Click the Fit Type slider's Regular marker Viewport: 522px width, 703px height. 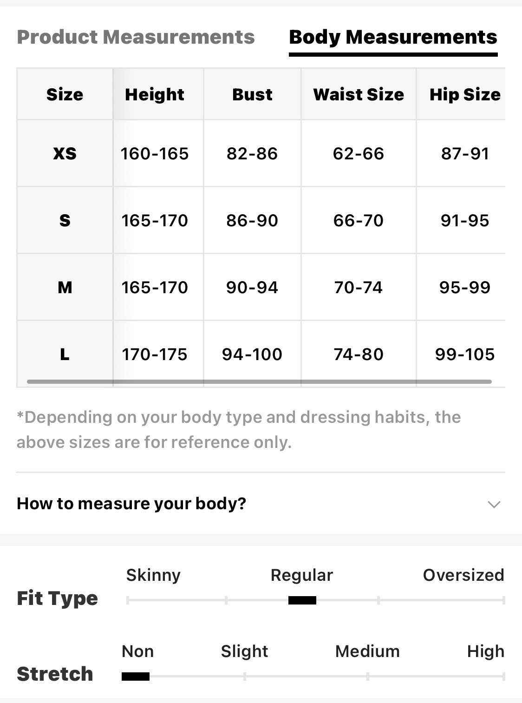302,600
